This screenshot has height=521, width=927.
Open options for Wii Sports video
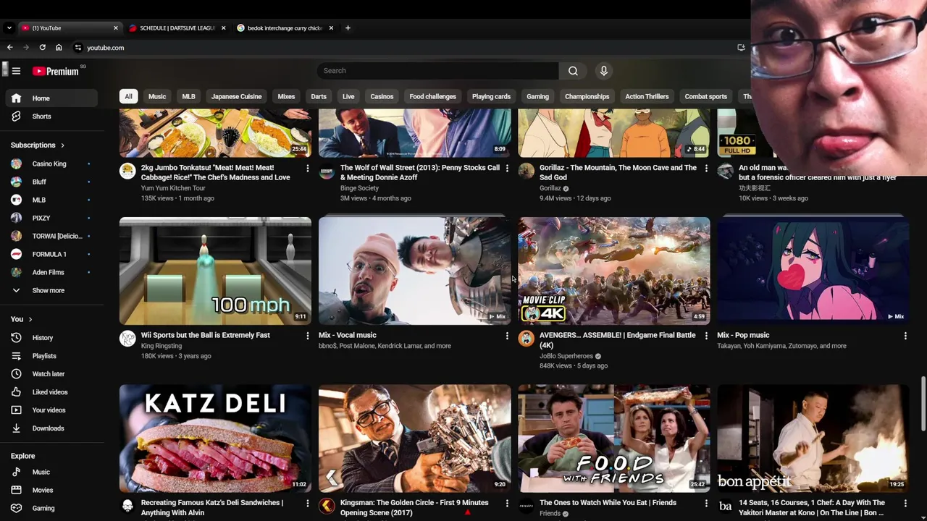click(x=308, y=336)
